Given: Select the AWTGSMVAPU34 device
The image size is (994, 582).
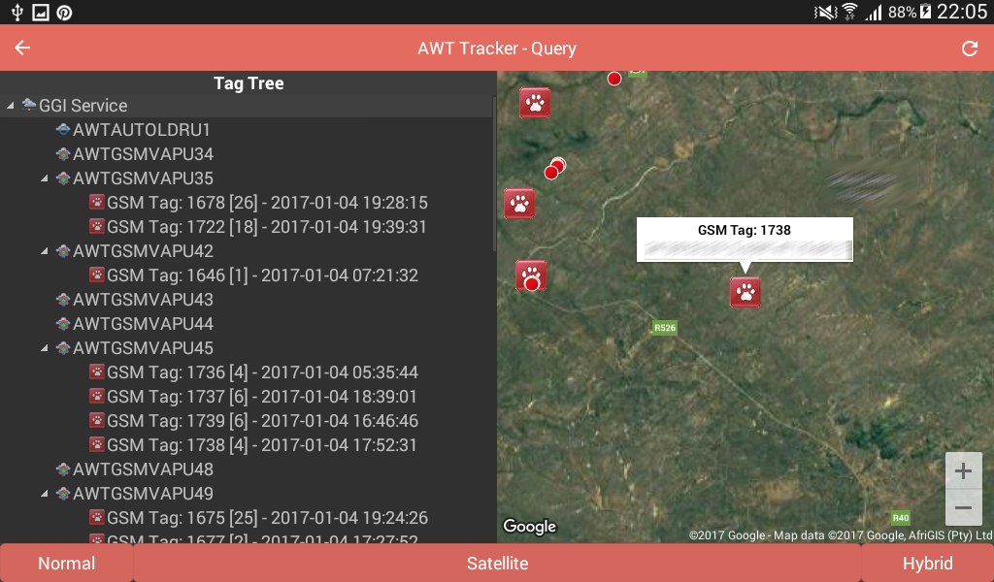Looking at the screenshot, I should pos(144,154).
